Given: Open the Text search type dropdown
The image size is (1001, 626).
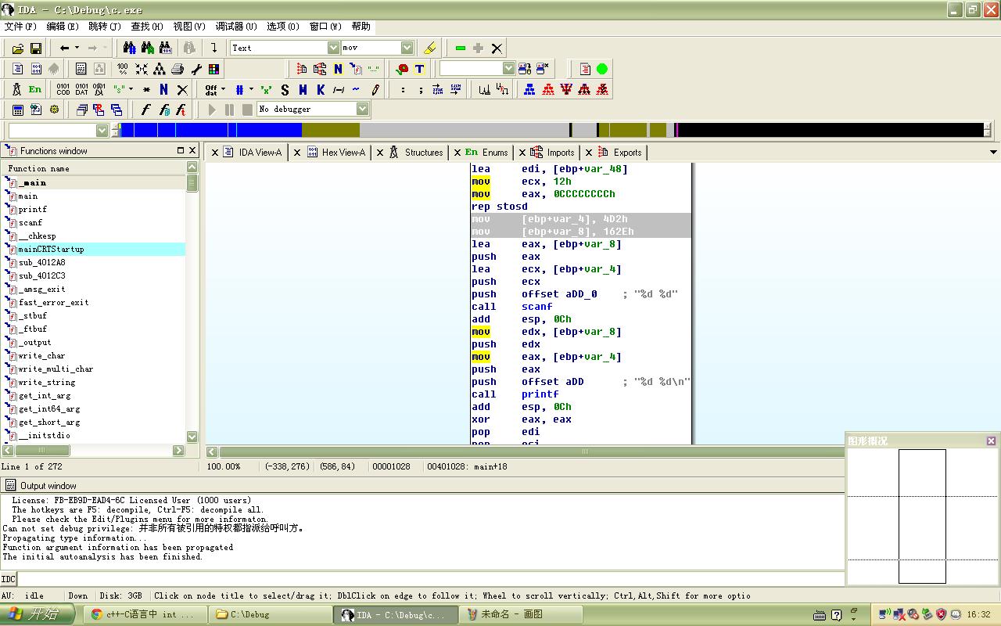Looking at the screenshot, I should (333, 48).
